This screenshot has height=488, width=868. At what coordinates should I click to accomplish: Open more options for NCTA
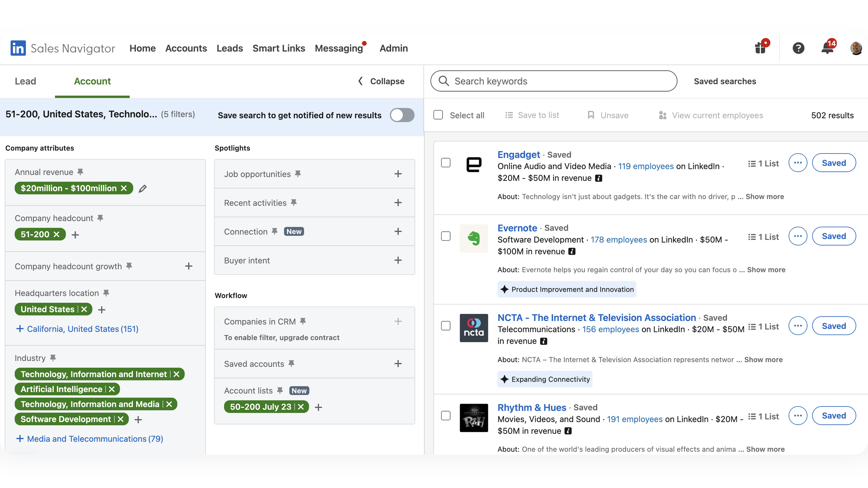[x=797, y=326]
